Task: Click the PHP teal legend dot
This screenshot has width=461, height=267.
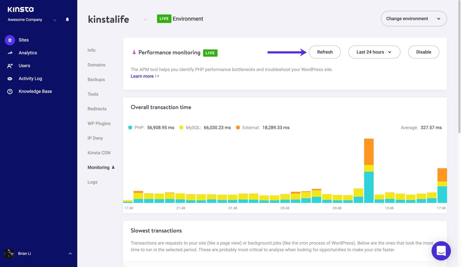Action: pyautogui.click(x=130, y=128)
